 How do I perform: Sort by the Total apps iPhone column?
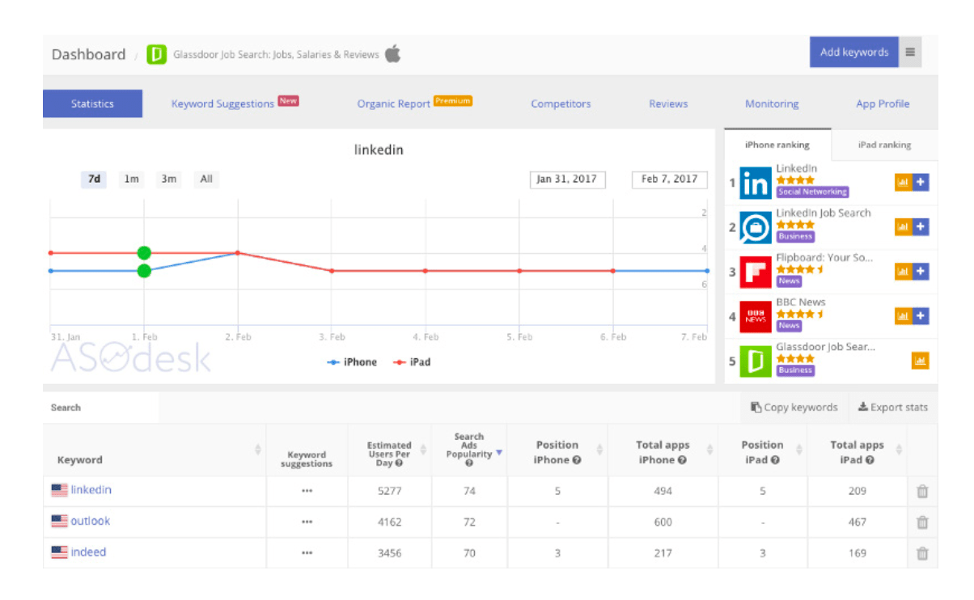pyautogui.click(x=710, y=450)
